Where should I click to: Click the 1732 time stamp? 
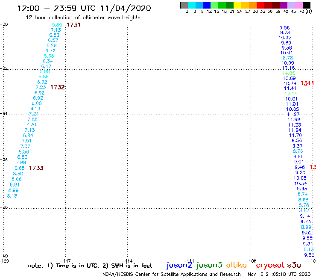click(58, 87)
